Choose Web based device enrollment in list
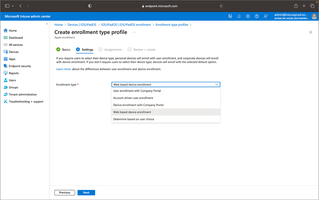Image resolution: width=319 pixels, height=200 pixels. point(166,112)
